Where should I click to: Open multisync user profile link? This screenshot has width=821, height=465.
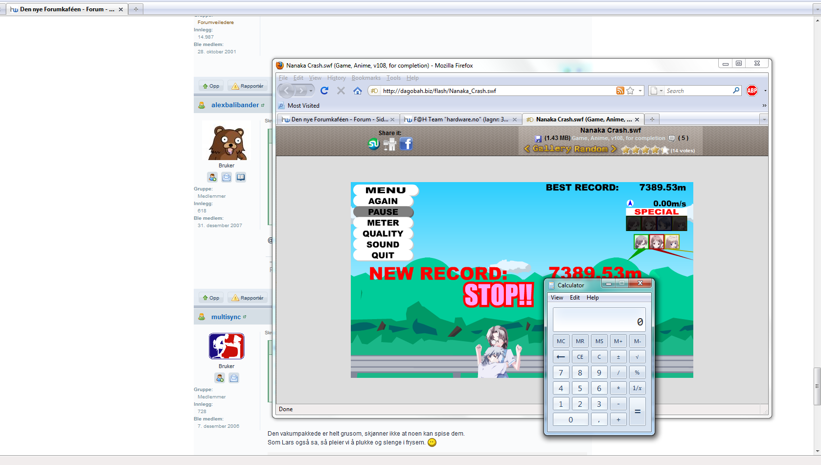226,317
